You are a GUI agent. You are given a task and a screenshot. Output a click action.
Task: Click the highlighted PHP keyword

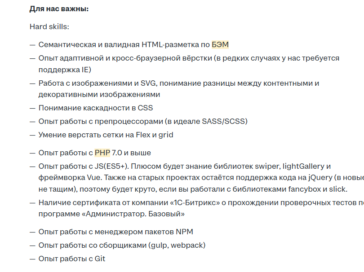102,153
